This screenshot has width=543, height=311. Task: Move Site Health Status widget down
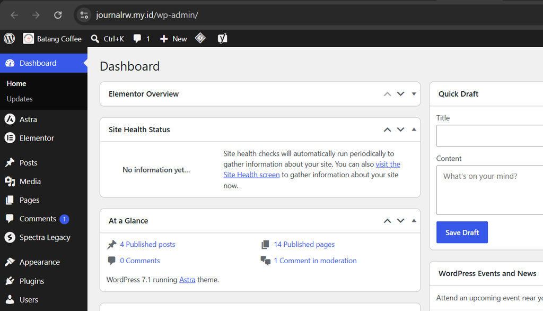coord(401,129)
